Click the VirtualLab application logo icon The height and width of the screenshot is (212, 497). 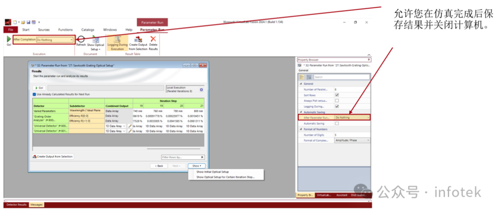[x=8, y=22]
